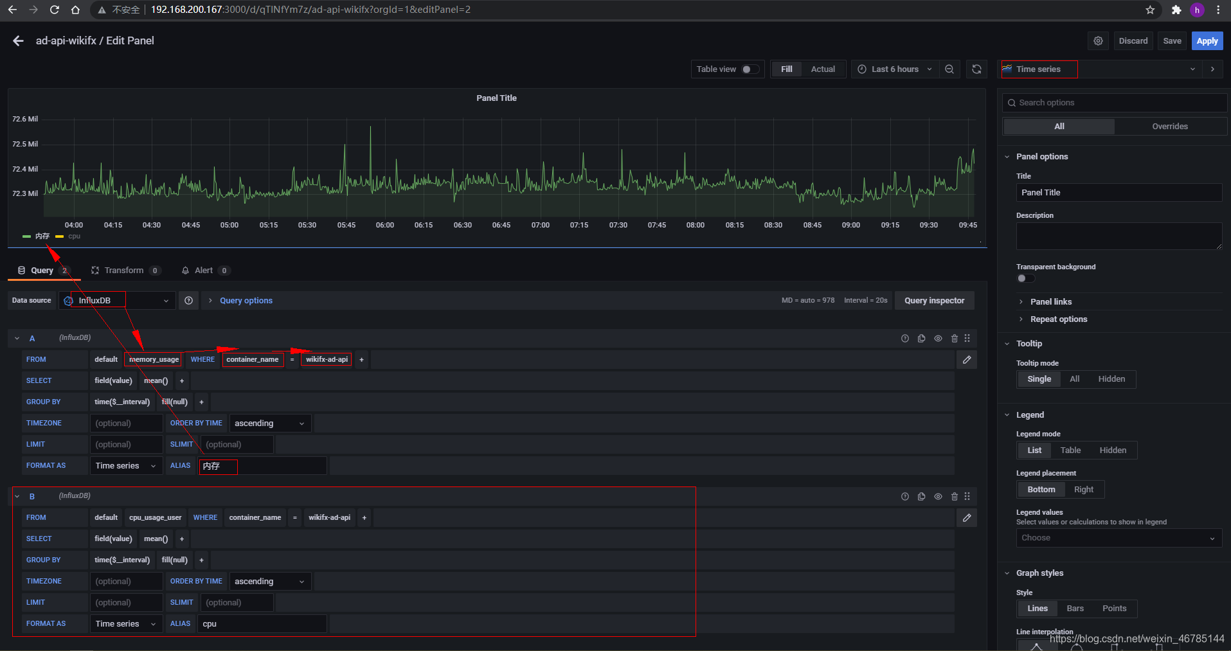
Task: Switch to the Alert tab
Action: tap(204, 271)
